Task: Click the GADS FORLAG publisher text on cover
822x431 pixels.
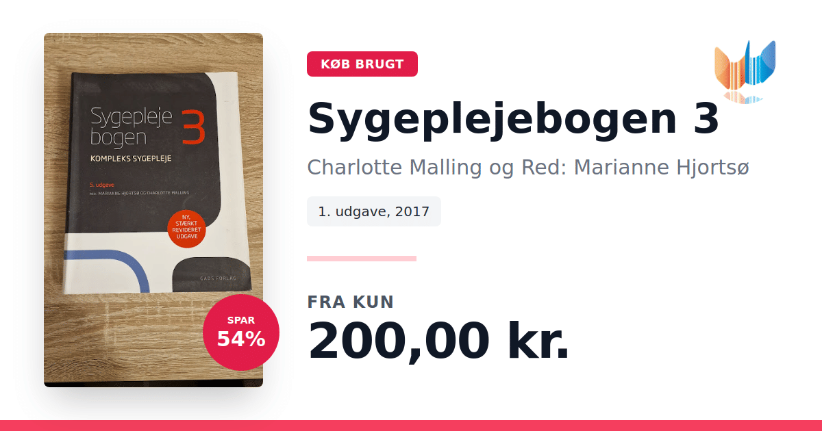Action: [x=217, y=278]
